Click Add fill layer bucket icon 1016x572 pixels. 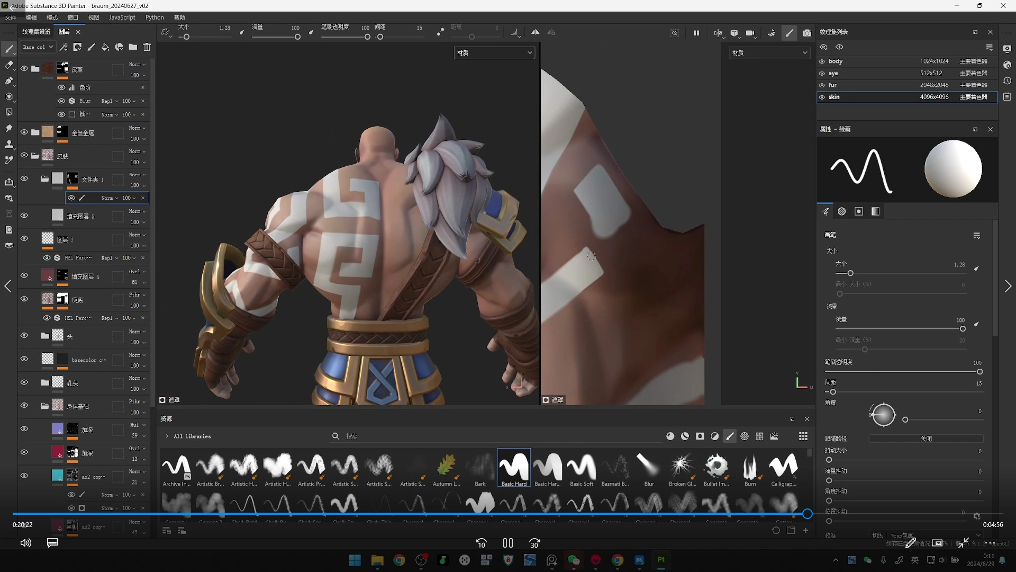(x=105, y=47)
